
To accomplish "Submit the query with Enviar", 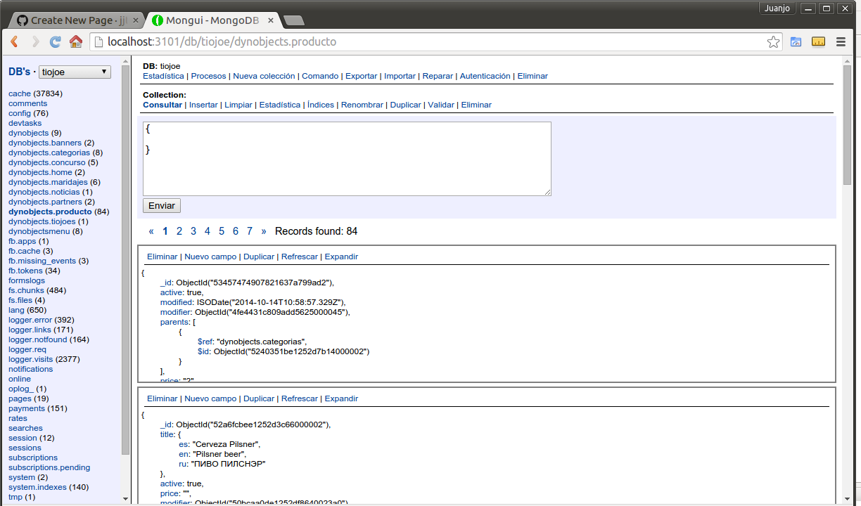I will 162,206.
